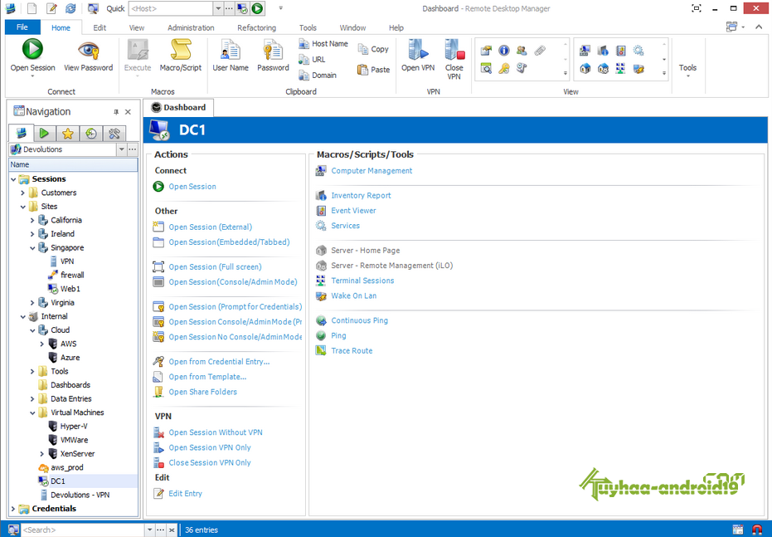Select the Dashboard tab
772x537 pixels.
(x=178, y=107)
